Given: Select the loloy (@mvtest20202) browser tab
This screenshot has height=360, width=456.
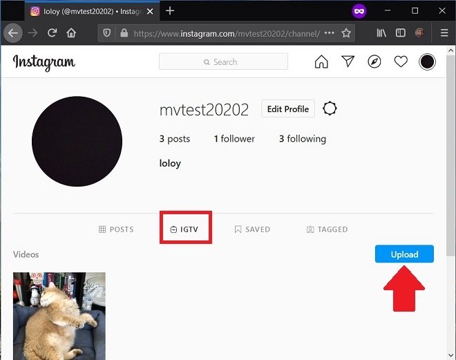Looking at the screenshot, I should tap(92, 11).
